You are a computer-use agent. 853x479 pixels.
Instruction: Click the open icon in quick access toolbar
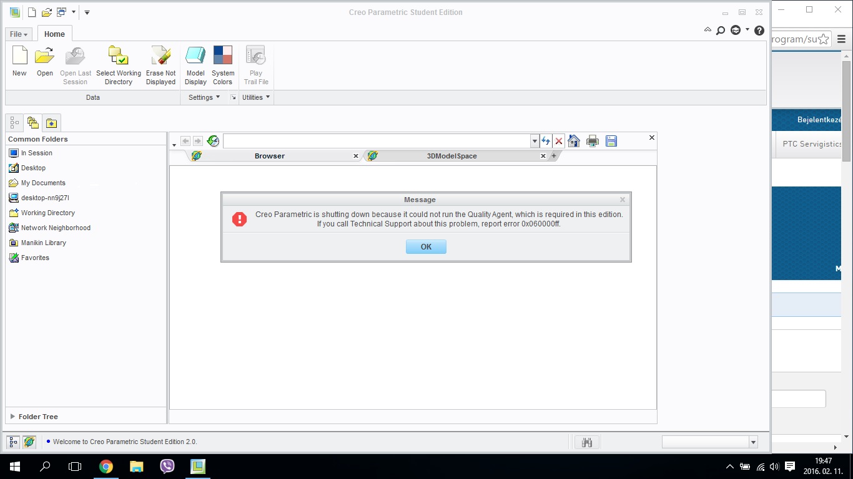click(x=46, y=12)
